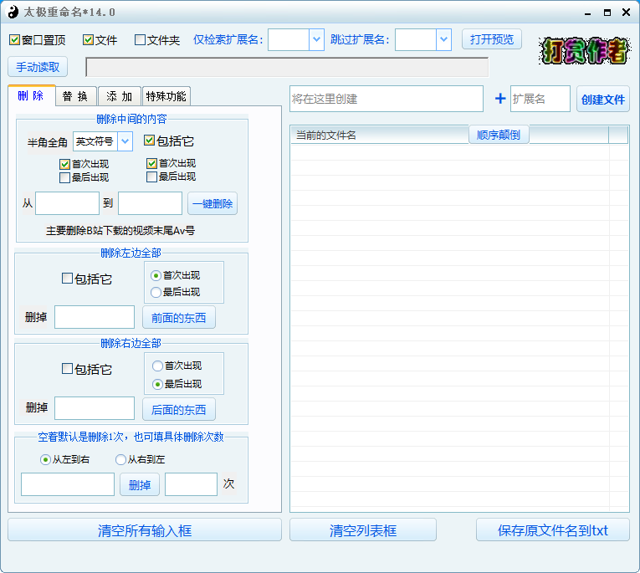Viewport: 640px width, 573px height.
Task: Maximize the 太极重命名 window
Action: point(607,13)
